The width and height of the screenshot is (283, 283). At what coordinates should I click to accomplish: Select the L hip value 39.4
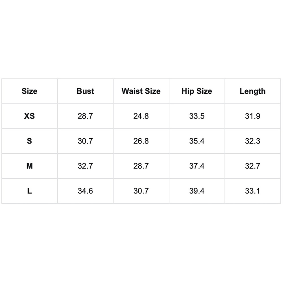pyautogui.click(x=197, y=191)
